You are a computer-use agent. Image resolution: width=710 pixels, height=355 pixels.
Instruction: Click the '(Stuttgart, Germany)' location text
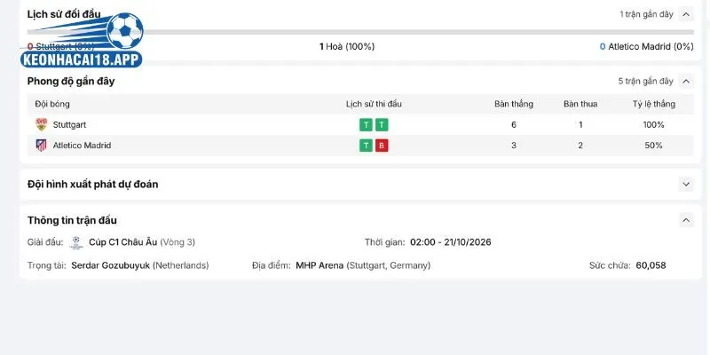point(389,265)
